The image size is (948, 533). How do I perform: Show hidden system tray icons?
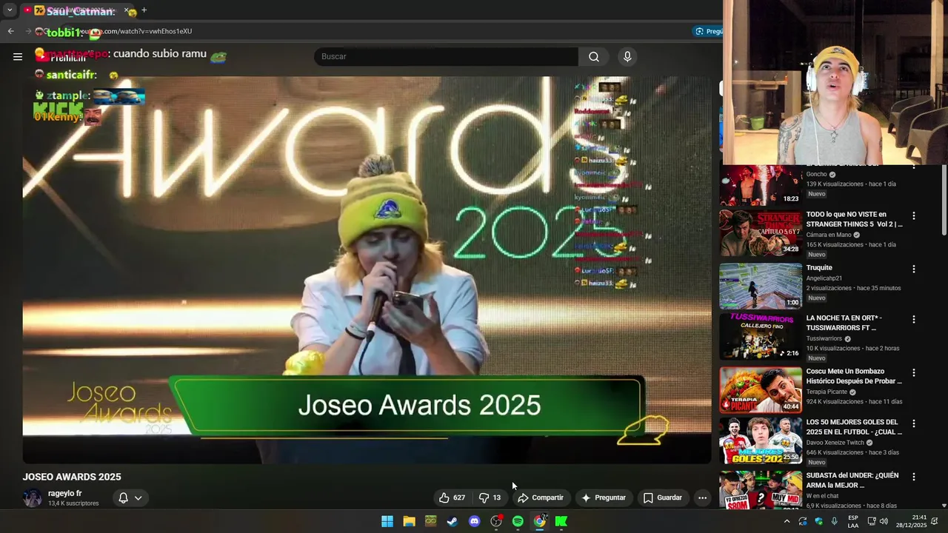787,521
